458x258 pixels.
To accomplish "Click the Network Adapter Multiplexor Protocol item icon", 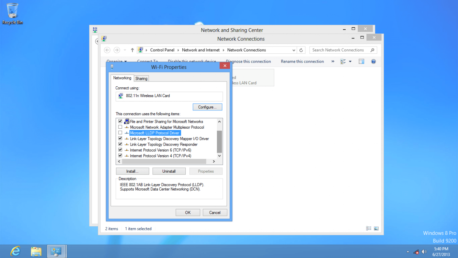I will tap(127, 127).
